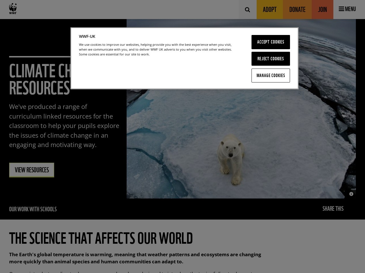365x273 pixels.
Task: Click the View Resources button
Action: pos(32,170)
